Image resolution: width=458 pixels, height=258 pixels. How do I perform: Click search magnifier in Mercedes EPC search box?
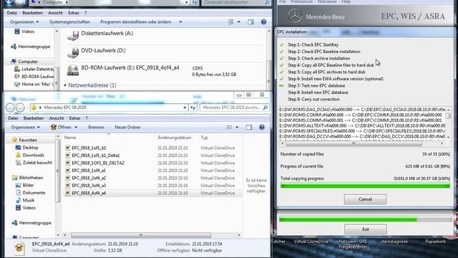[x=265, y=107]
